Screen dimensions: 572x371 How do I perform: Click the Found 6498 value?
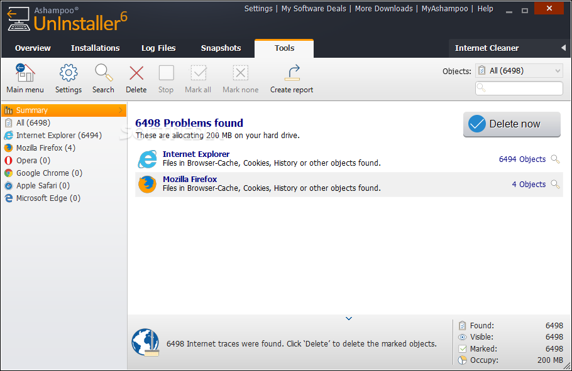tap(554, 325)
